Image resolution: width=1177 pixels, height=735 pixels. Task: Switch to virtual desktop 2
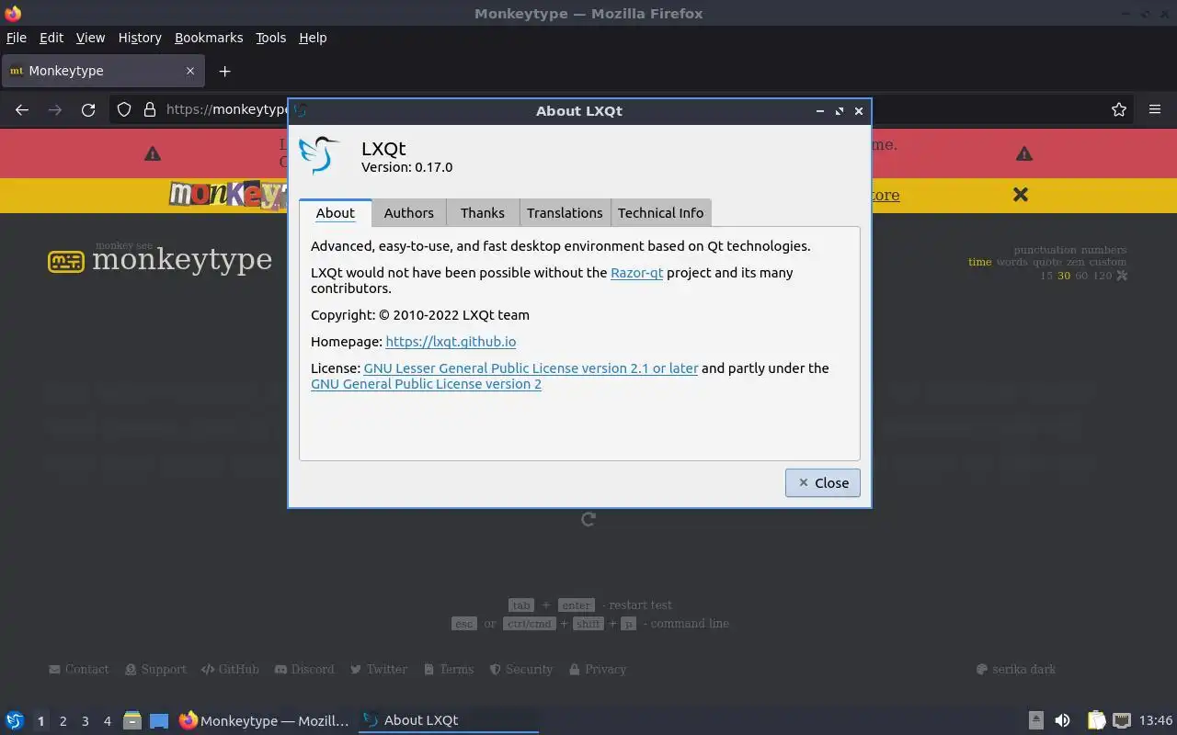click(63, 721)
